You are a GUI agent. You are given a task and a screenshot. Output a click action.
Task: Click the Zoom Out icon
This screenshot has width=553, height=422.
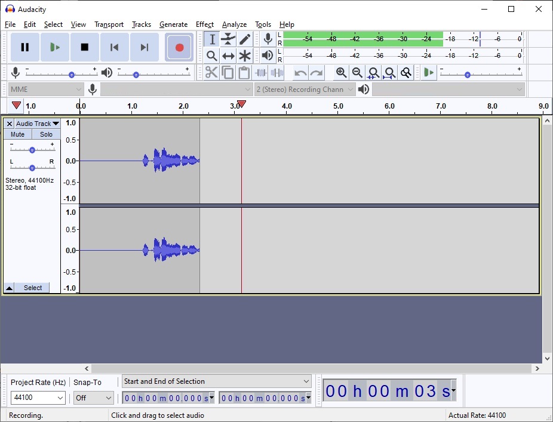357,73
